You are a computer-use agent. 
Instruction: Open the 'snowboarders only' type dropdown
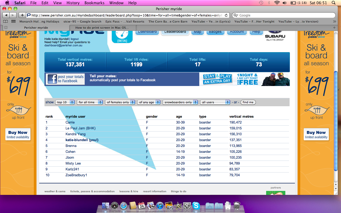coord(180,102)
